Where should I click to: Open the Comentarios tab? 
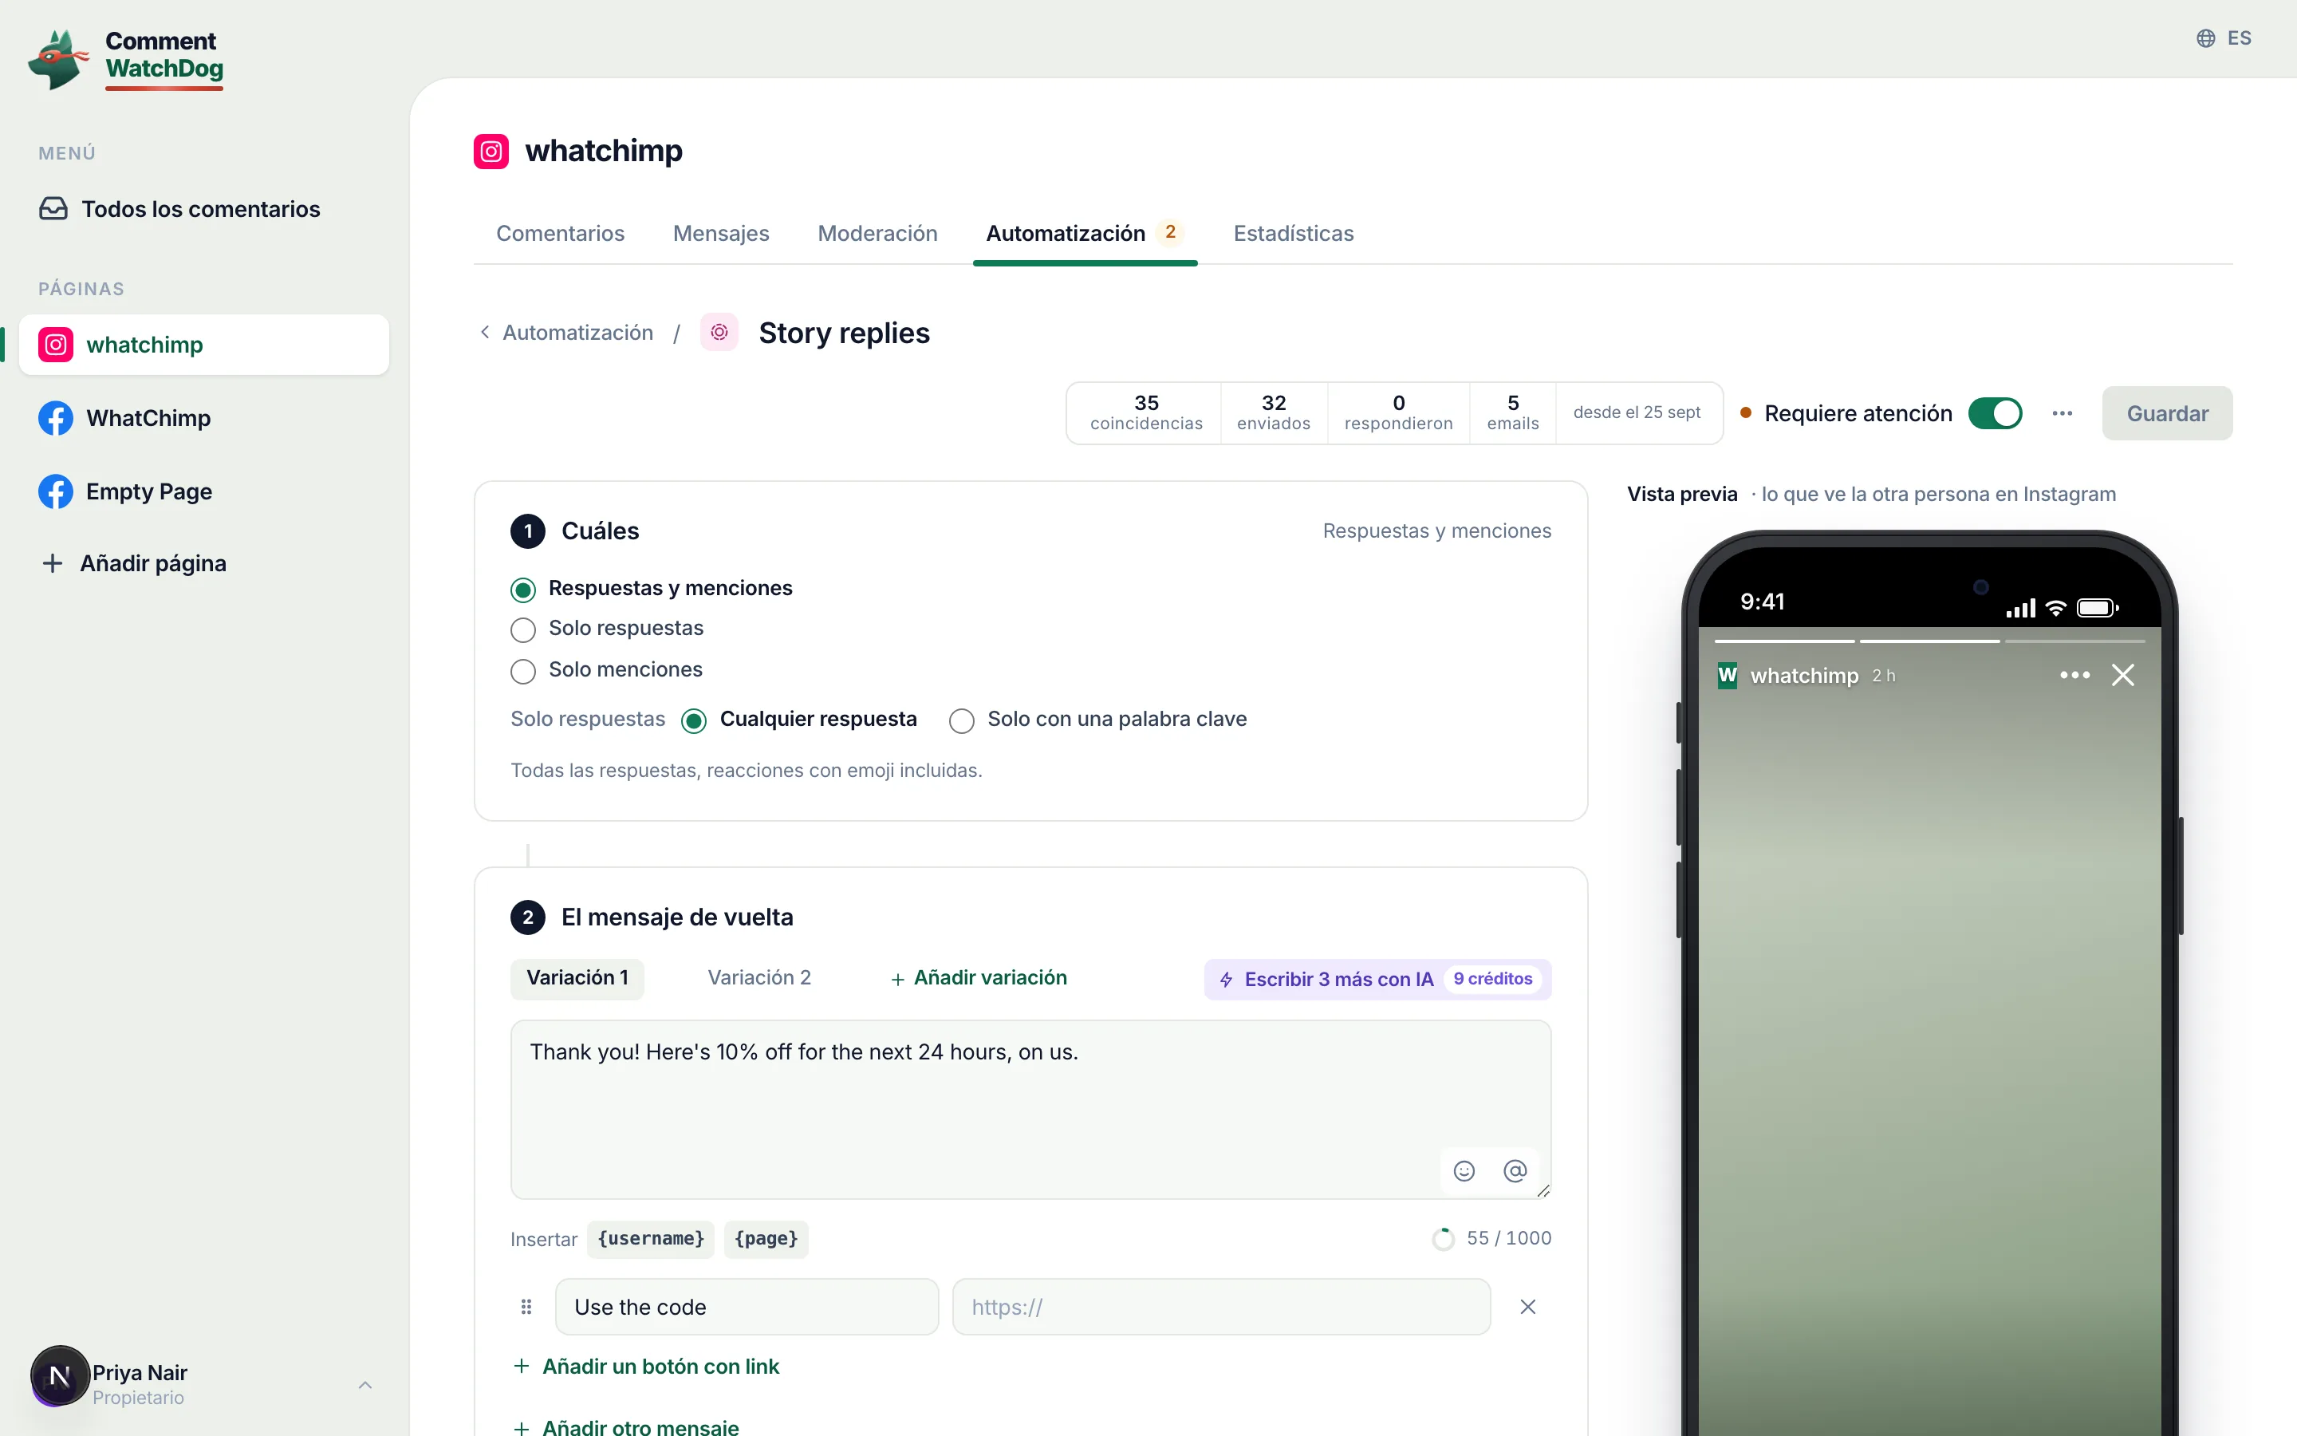(560, 234)
